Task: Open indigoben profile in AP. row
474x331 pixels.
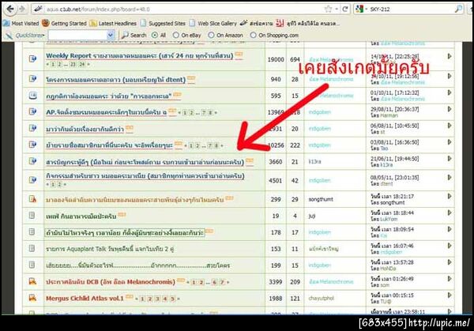Action: click(319, 112)
